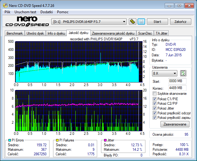Image resolution: width=197 pixels, height=161 pixels.
Task: Maximize the Nero CD-DVD Speed window
Action: point(179,6)
